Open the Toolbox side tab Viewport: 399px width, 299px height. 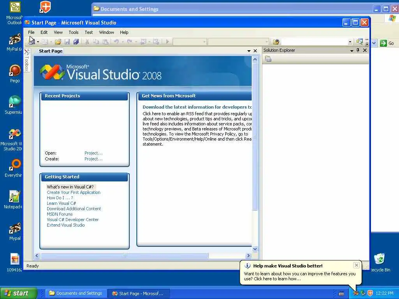[x=27, y=60]
